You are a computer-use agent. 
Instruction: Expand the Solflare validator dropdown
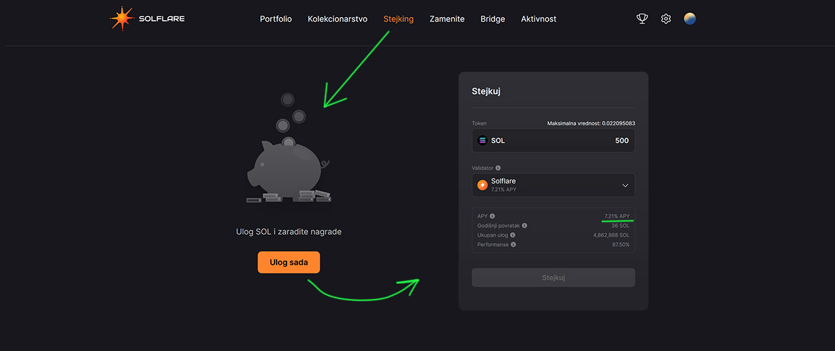pos(553,185)
